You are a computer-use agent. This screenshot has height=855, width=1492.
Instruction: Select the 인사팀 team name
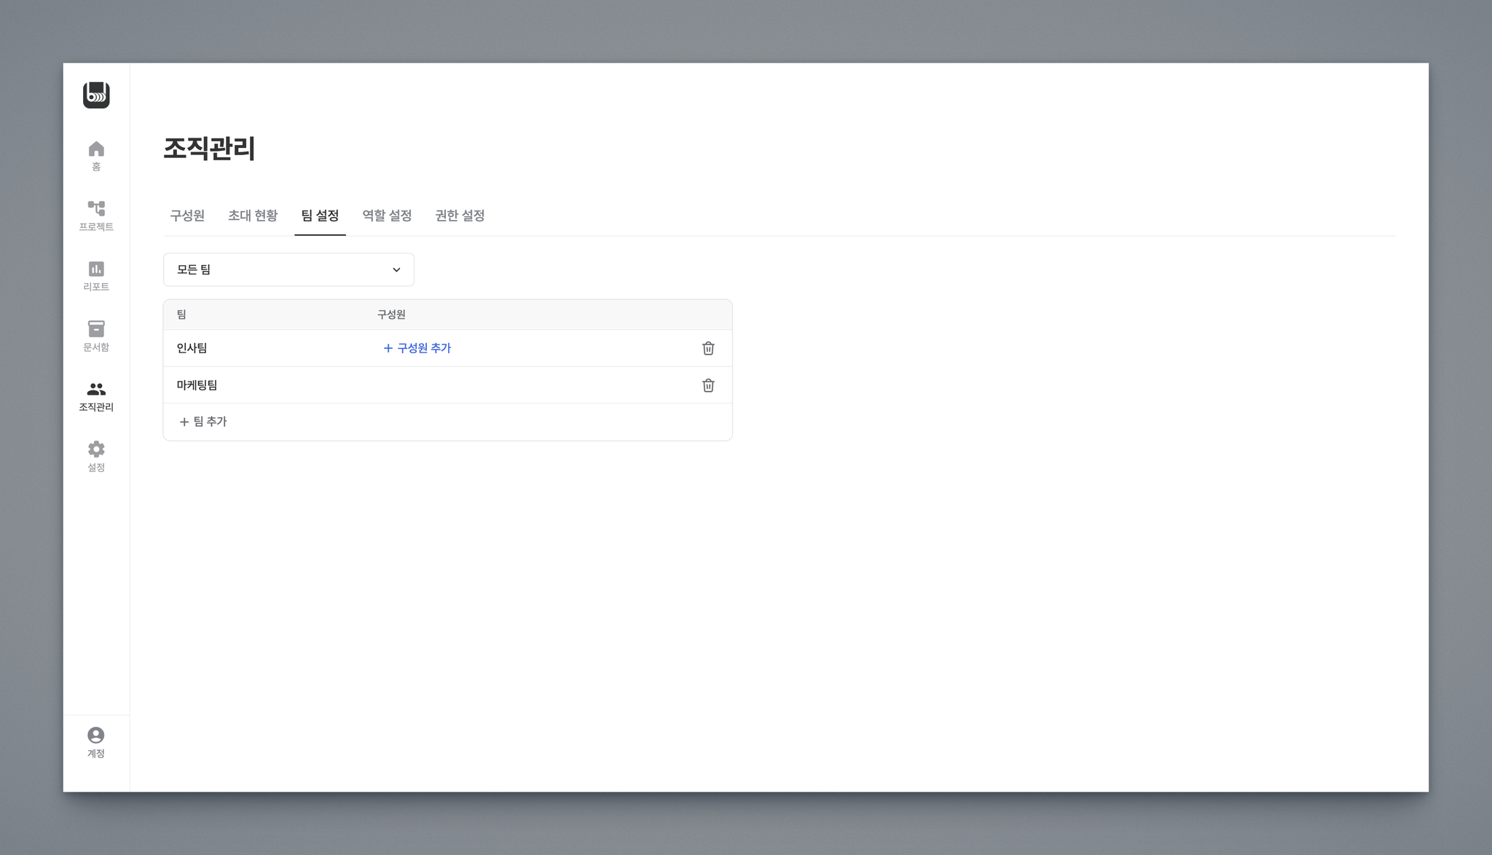[192, 348]
